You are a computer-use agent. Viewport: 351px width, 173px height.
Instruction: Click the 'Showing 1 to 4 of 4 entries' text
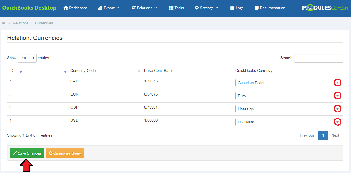coord(30,135)
